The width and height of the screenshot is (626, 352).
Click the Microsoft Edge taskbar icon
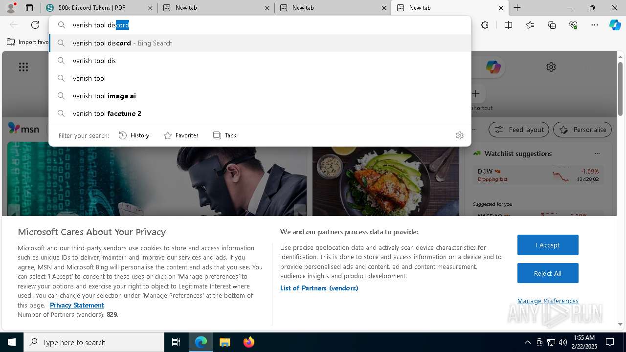(x=201, y=342)
